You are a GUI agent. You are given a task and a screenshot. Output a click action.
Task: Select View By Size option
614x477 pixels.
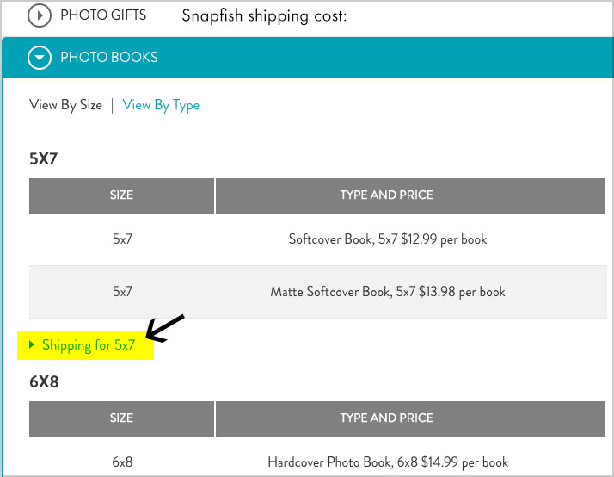[x=65, y=105]
